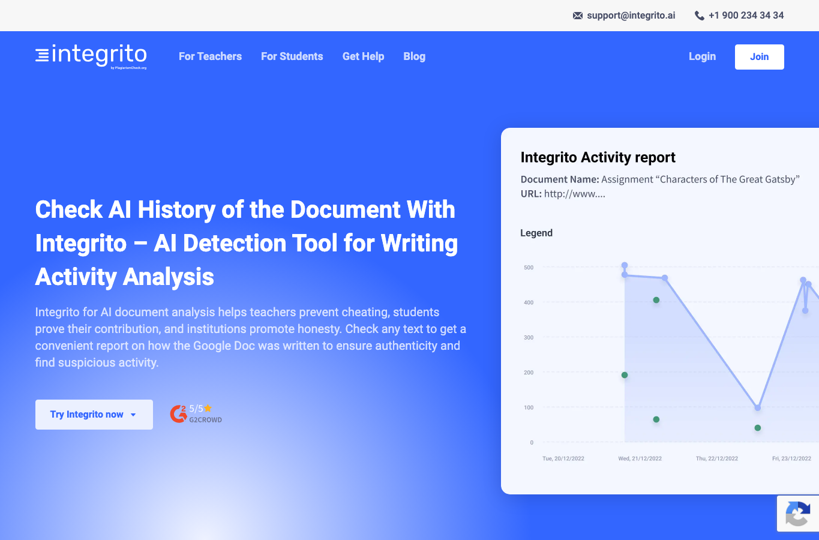
Task: Click the envelope icon next to support email
Action: coord(578,16)
